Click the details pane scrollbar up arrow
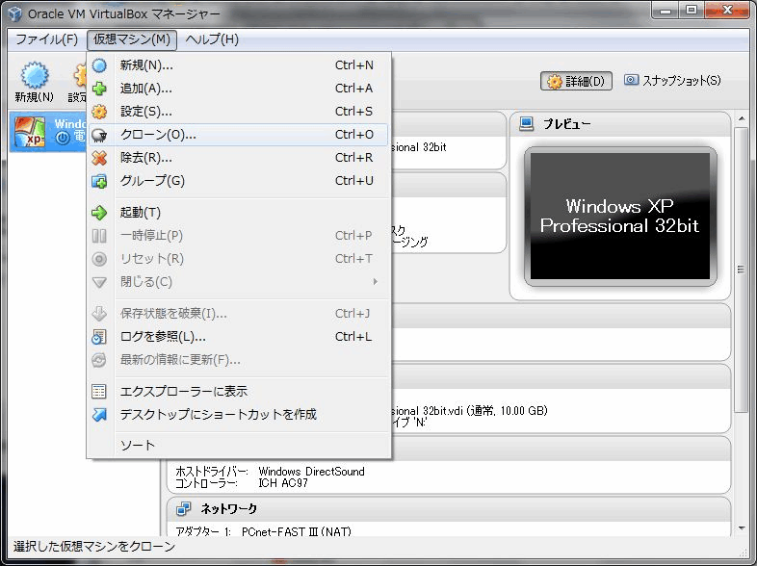 (x=741, y=118)
